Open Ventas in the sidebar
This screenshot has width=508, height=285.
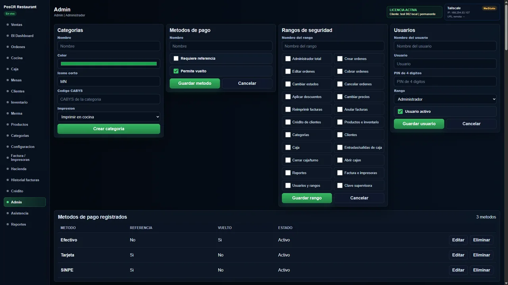[25, 25]
